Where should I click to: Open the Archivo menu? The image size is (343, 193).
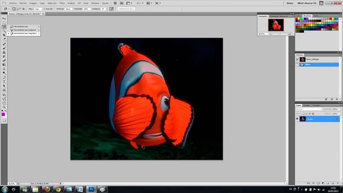pyautogui.click(x=13, y=3)
